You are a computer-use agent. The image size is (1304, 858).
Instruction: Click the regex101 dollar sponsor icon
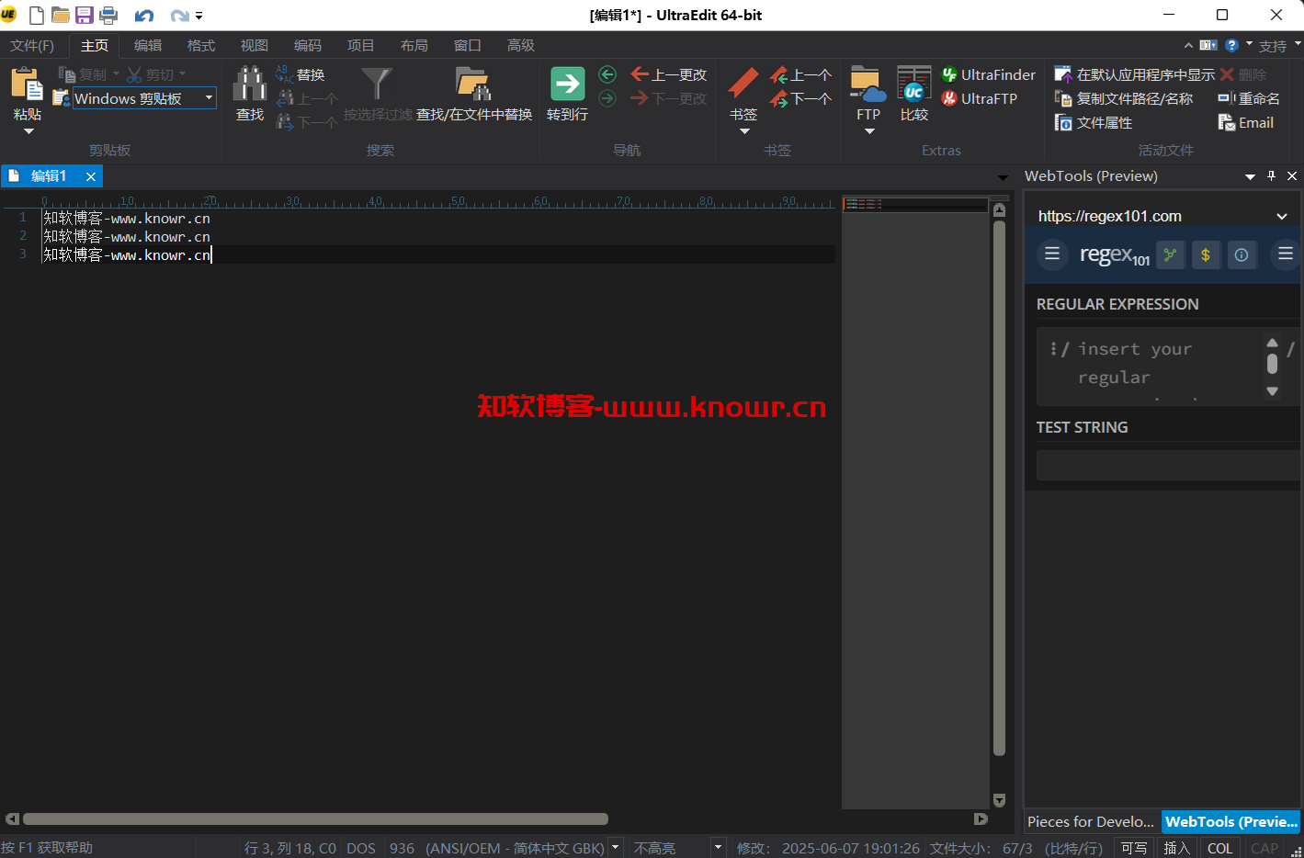tap(1206, 254)
